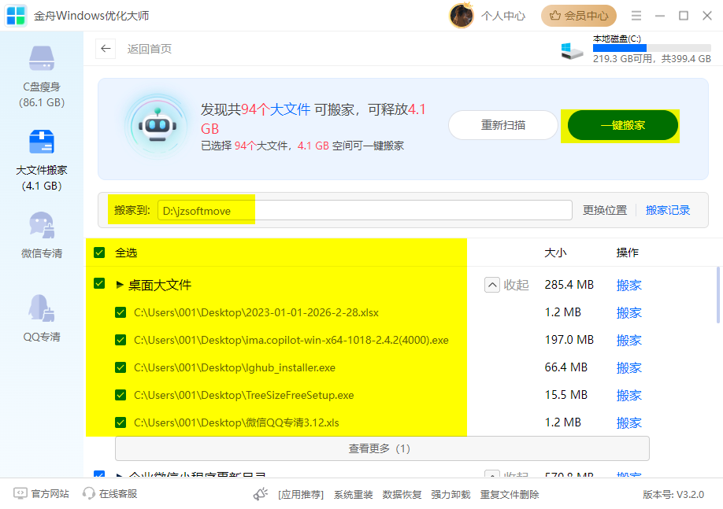
Task: Uncheck the 全选 select-all checkbox
Action: (x=99, y=253)
